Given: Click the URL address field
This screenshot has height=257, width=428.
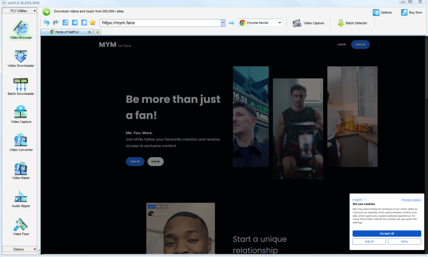Looking at the screenshot, I should pyautogui.click(x=160, y=23).
